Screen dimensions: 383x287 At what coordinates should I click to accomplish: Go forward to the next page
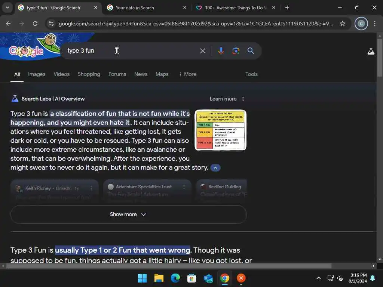(22, 24)
